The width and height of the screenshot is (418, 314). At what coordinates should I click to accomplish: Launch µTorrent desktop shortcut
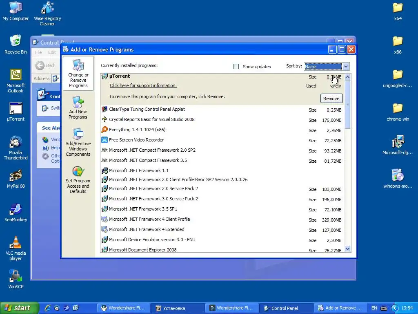click(x=16, y=112)
